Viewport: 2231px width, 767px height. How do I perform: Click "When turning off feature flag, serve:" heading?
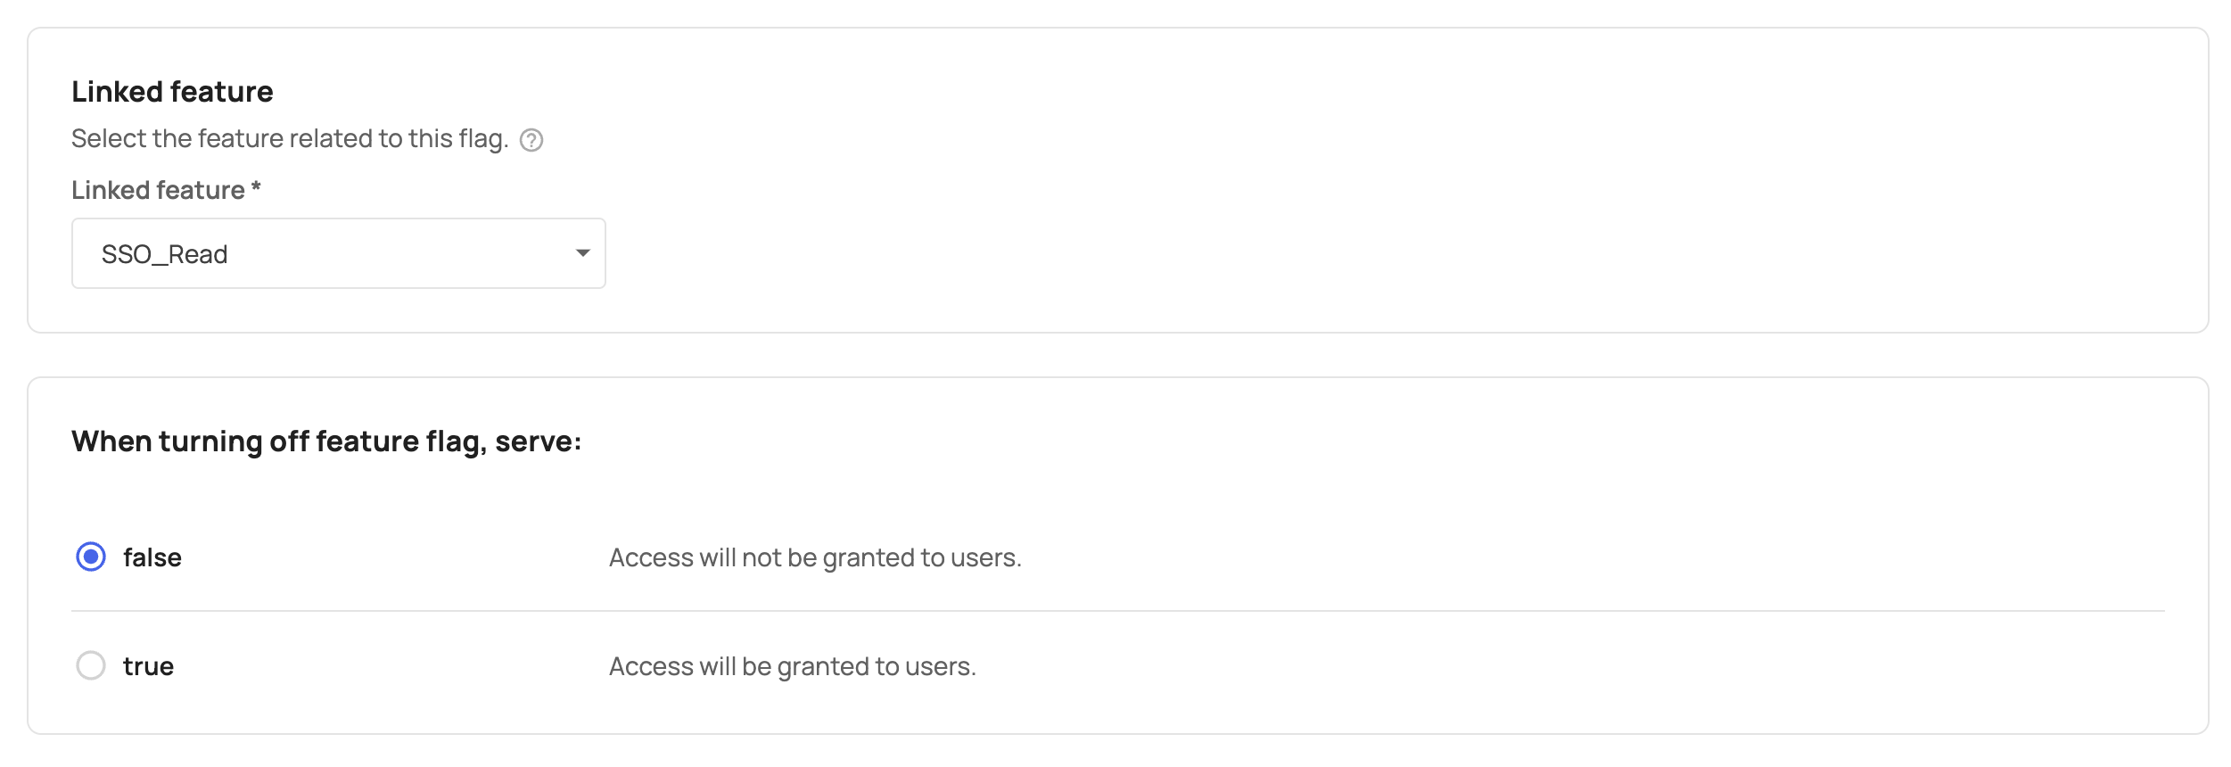pyautogui.click(x=326, y=442)
